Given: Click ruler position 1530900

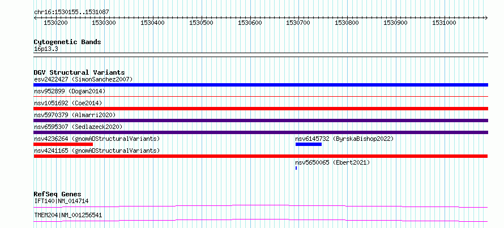Looking at the screenshot, I should 396,23.
